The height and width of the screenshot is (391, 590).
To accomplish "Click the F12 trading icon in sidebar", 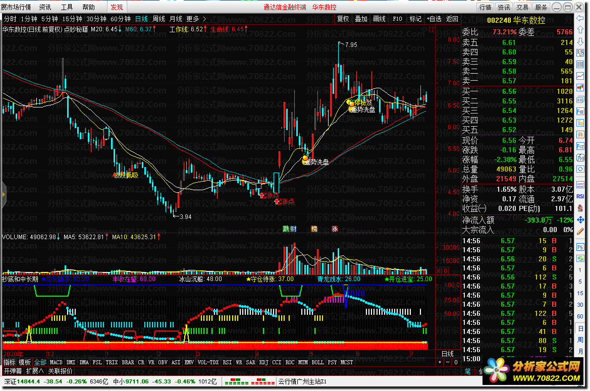I will (x=580, y=146).
